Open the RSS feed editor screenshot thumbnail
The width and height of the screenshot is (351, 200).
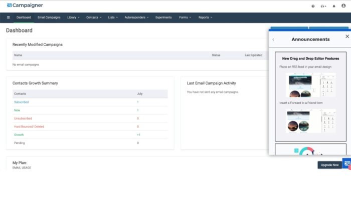click(311, 85)
